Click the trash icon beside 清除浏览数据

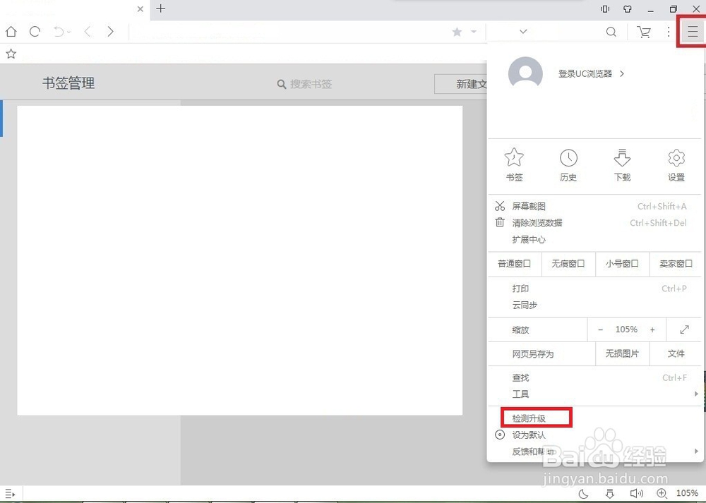click(500, 222)
